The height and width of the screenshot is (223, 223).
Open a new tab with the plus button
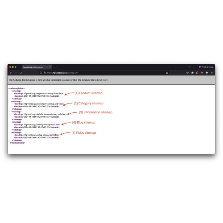pos(55,67)
